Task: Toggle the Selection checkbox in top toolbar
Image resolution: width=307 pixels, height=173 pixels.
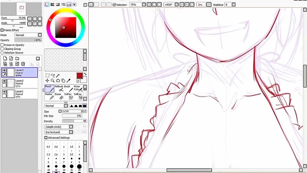Action: (x=114, y=5)
